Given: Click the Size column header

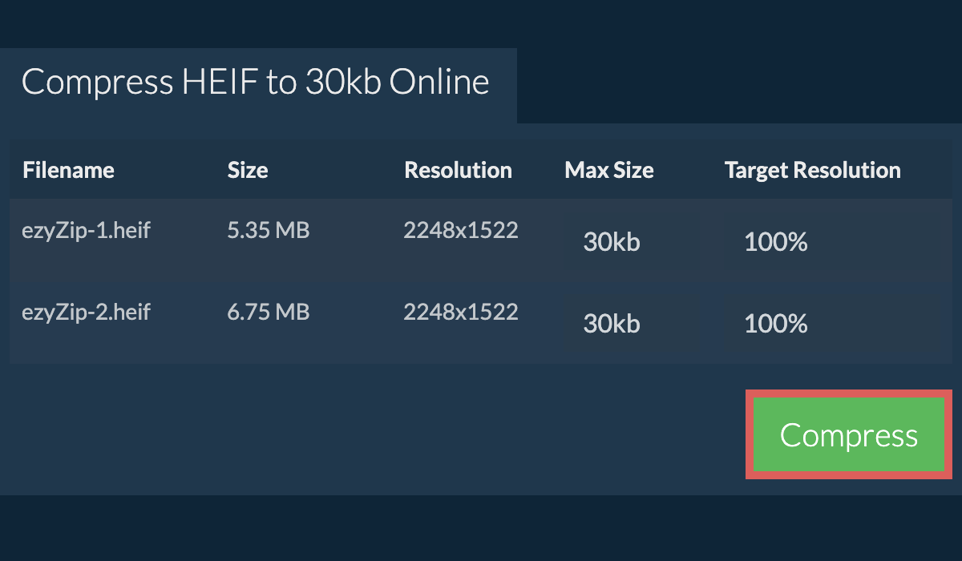Looking at the screenshot, I should point(248,170).
